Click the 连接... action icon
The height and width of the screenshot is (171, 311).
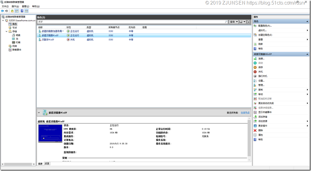coord(255,59)
